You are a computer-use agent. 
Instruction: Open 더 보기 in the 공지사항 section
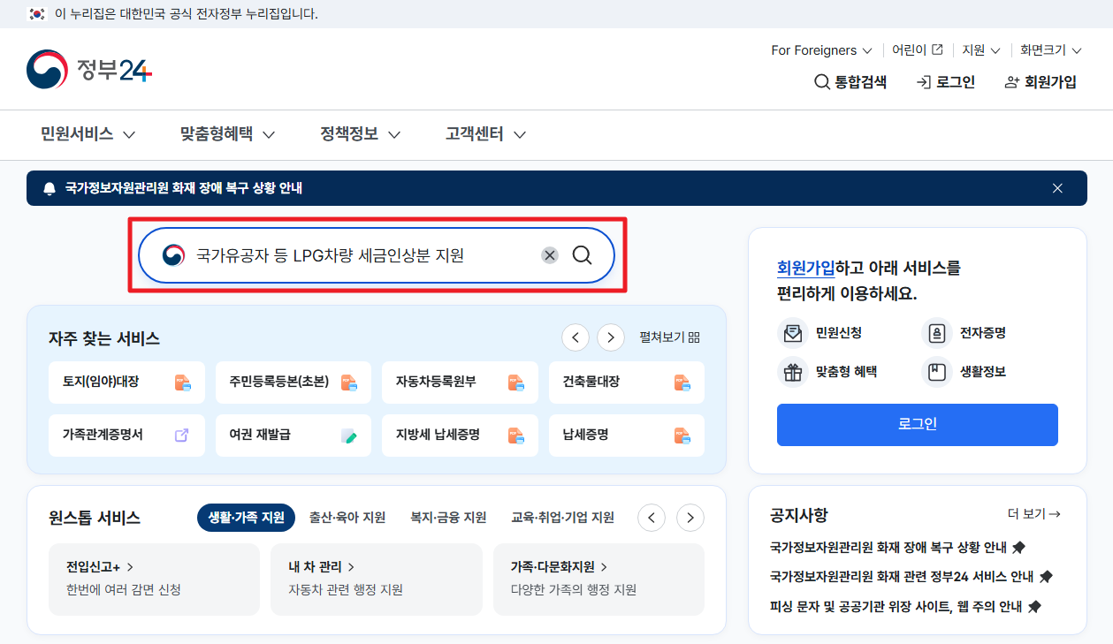(x=1033, y=515)
